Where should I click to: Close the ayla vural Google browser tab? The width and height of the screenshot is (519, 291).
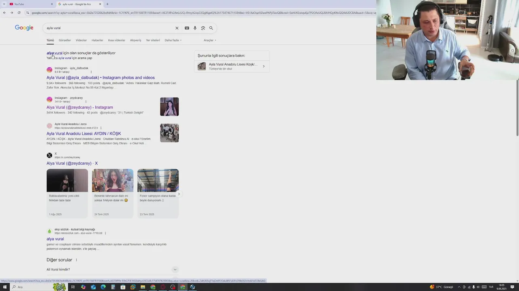pyautogui.click(x=100, y=4)
